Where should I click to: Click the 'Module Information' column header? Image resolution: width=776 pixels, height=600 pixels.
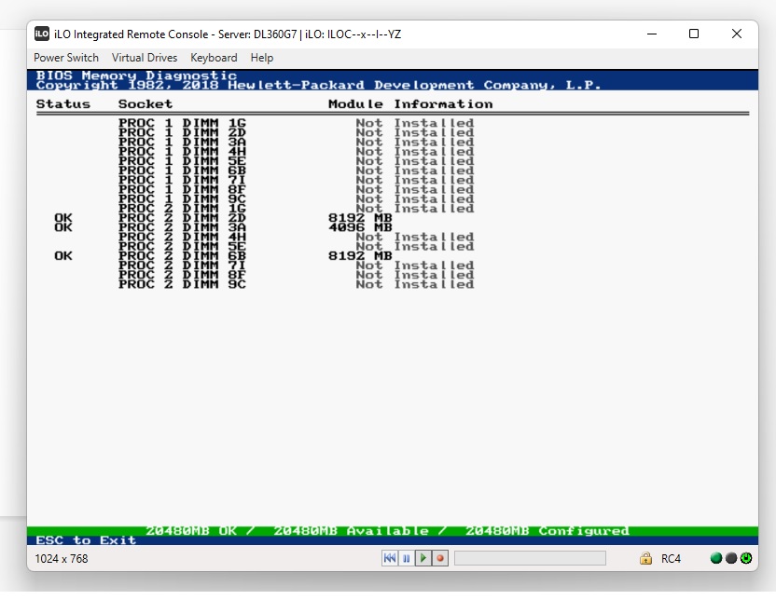click(410, 103)
